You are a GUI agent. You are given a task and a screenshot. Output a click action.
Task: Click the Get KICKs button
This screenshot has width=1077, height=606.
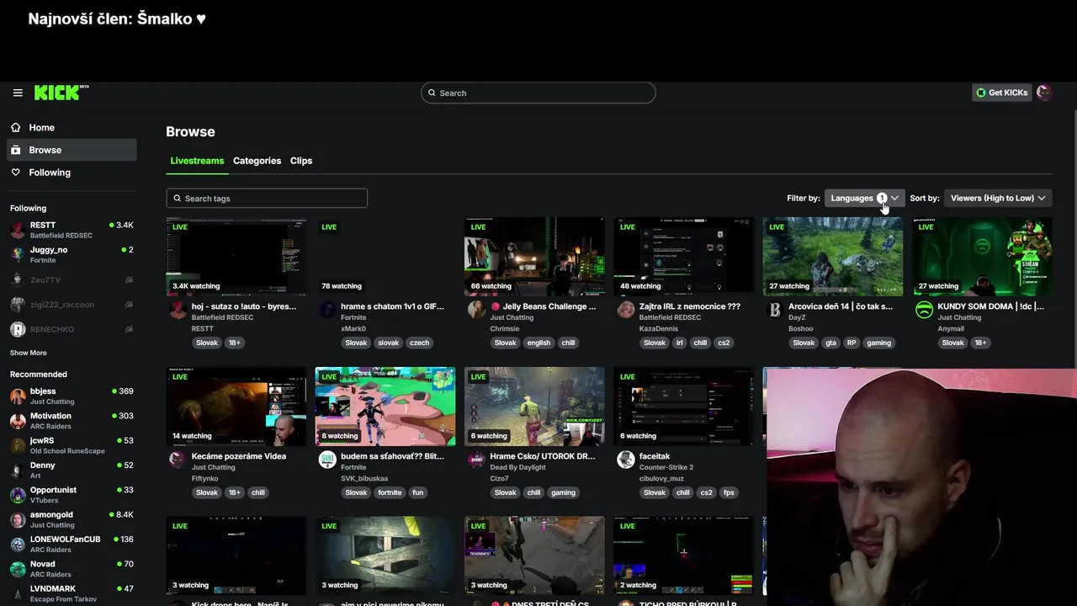1001,93
